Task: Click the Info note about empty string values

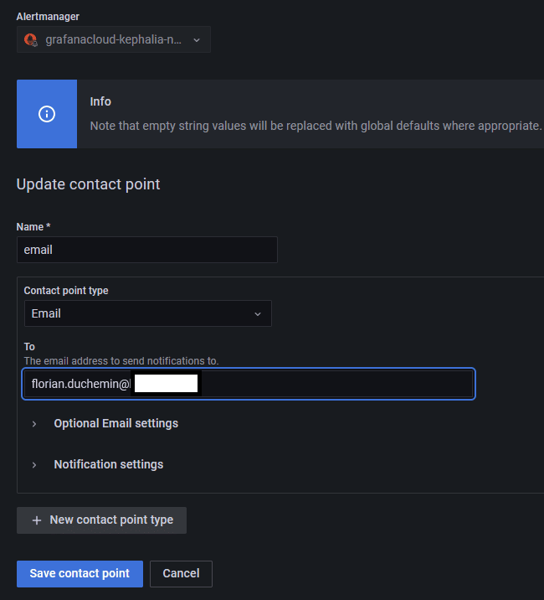Action: 316,125
